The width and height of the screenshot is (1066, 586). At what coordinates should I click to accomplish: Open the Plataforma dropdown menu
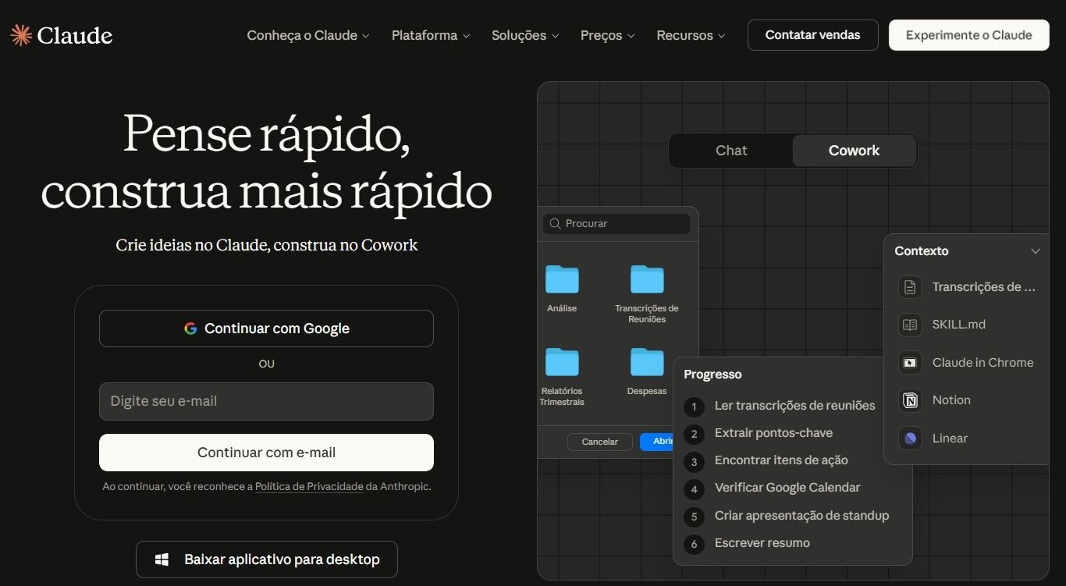[430, 35]
